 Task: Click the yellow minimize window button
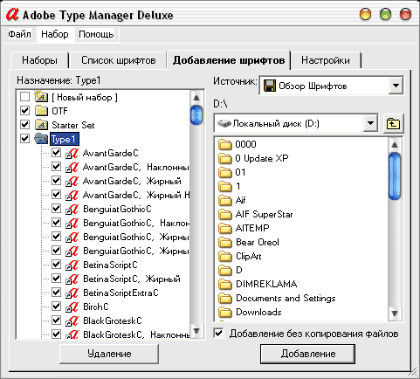tap(366, 14)
